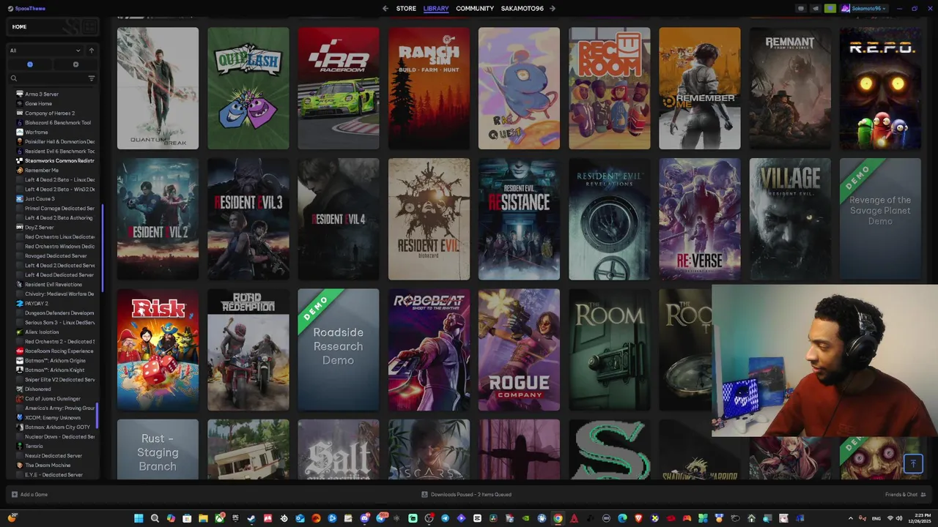Show hidden system tray icons chevron
Viewport: 938px width, 527px height.
coord(851,518)
